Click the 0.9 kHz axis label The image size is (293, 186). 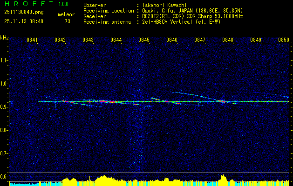(3, 107)
